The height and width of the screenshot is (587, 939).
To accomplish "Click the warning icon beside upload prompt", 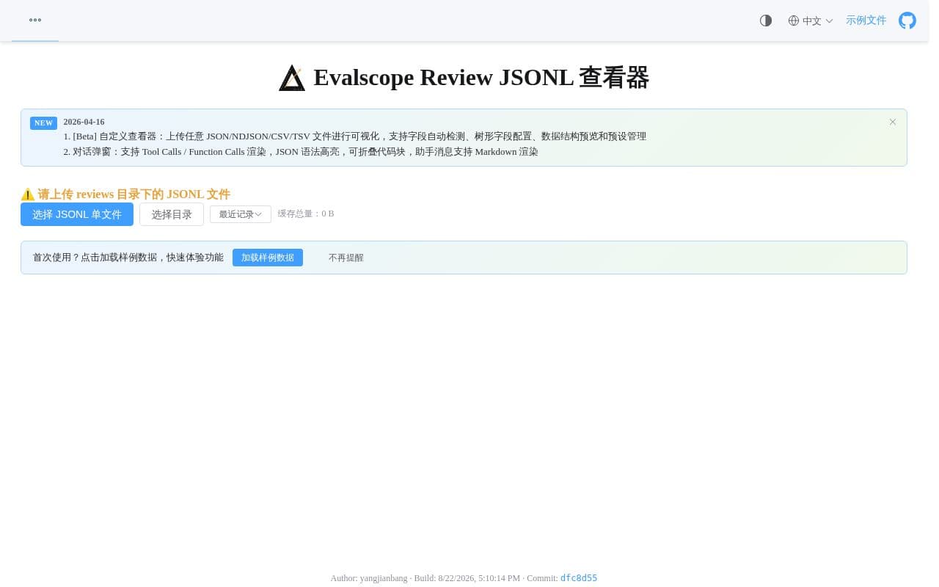I will (28, 194).
